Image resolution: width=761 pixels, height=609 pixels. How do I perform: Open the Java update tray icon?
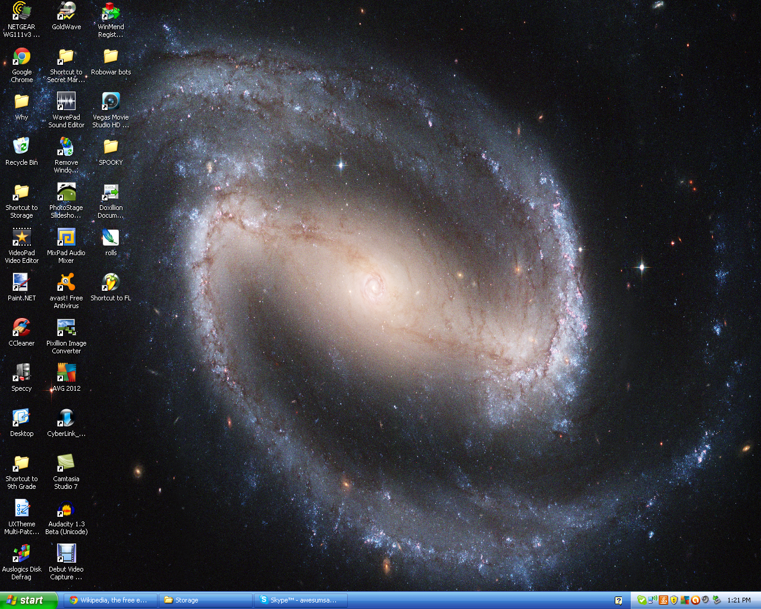663,600
